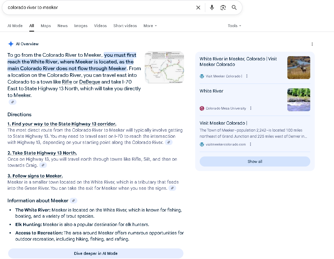The height and width of the screenshot is (259, 334).
Task: Open link icon beside Information about Meeker
Action: pyautogui.click(x=73, y=201)
